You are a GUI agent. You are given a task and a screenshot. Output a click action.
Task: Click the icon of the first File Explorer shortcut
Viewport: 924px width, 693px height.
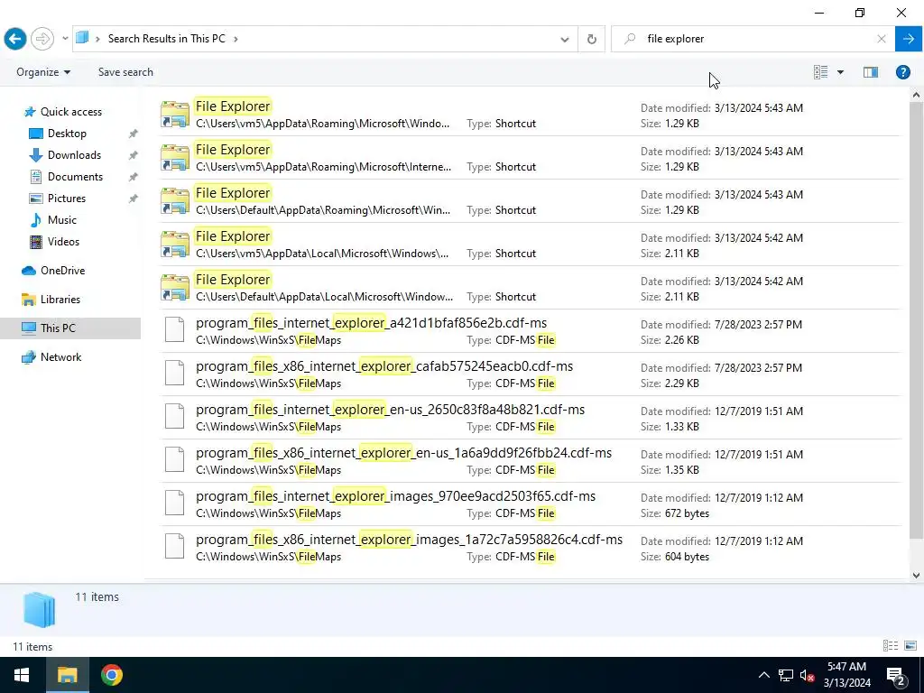(175, 115)
